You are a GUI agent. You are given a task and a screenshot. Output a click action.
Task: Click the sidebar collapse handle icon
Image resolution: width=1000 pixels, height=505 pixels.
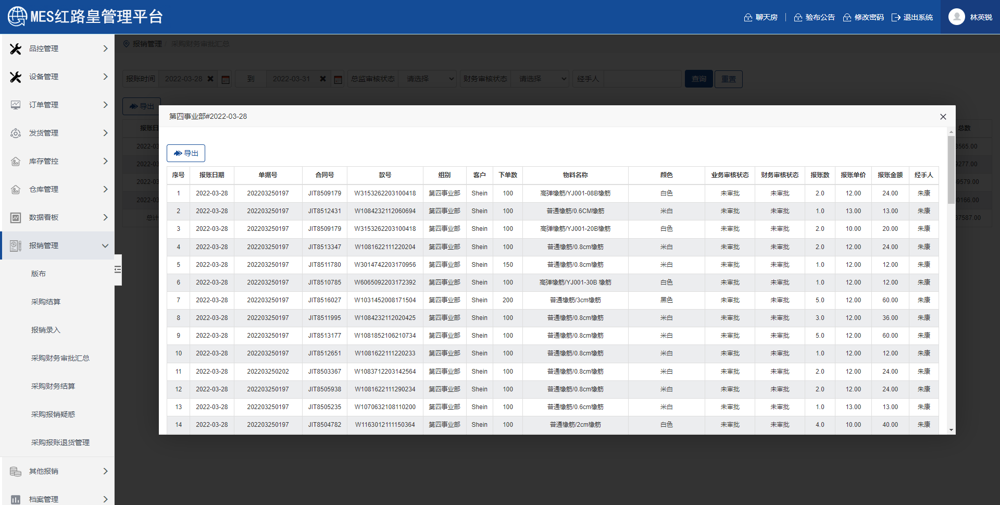pyautogui.click(x=118, y=269)
